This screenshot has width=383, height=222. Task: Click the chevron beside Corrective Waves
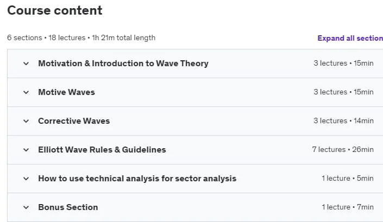(x=26, y=121)
